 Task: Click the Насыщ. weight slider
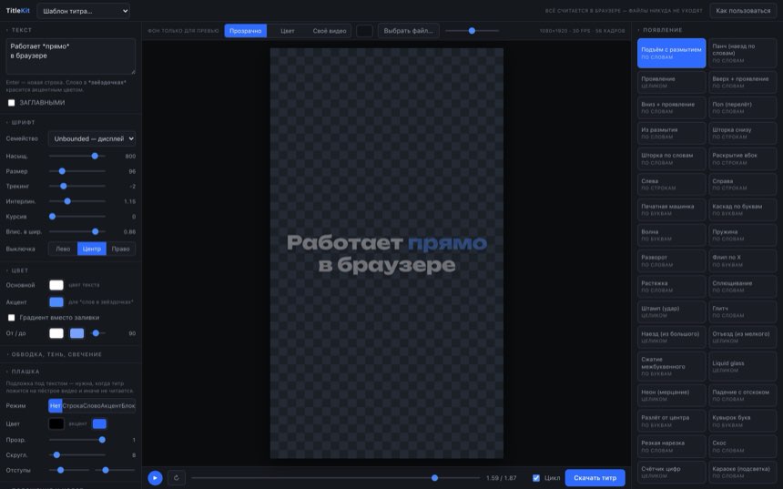coord(77,157)
